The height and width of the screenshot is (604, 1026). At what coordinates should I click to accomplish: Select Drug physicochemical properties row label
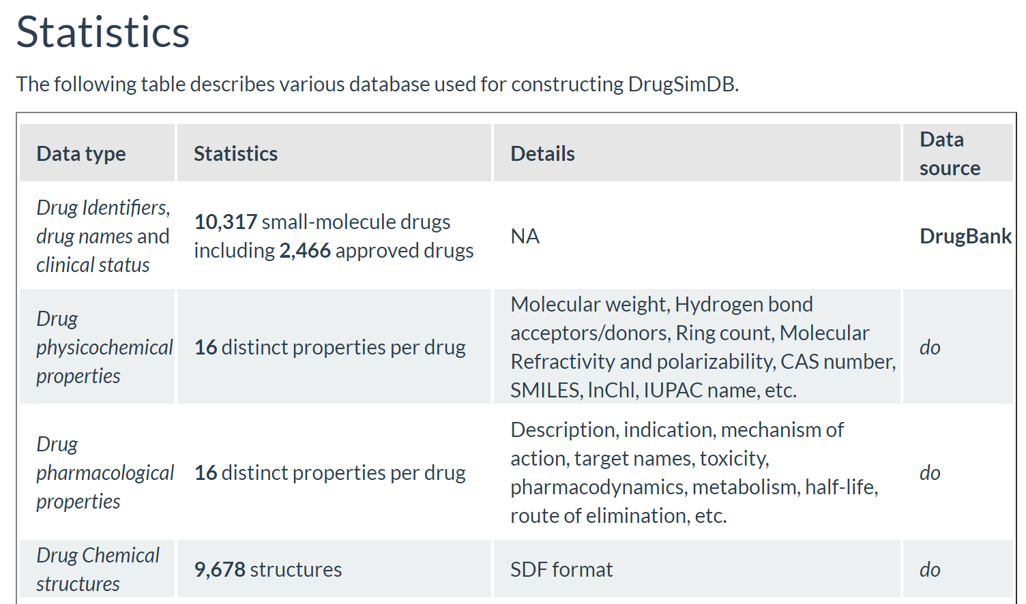105,347
